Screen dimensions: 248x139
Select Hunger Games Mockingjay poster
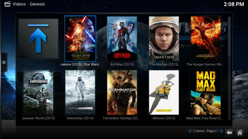[x=206, y=39]
